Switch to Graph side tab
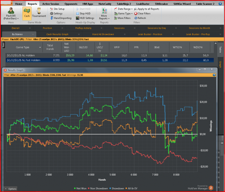The height and width of the screenshot is (192, 225). [x=220, y=64]
